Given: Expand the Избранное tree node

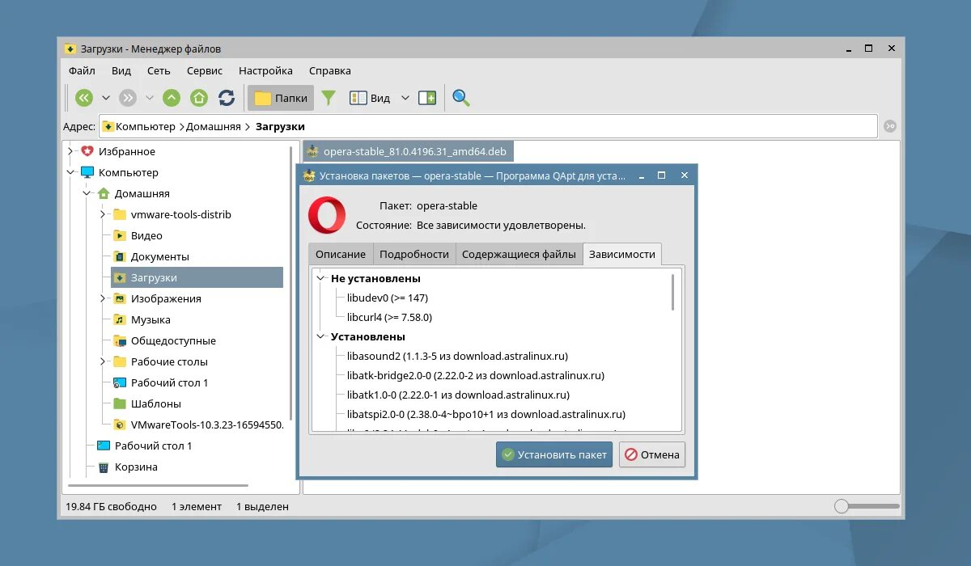Looking at the screenshot, I should 70,151.
